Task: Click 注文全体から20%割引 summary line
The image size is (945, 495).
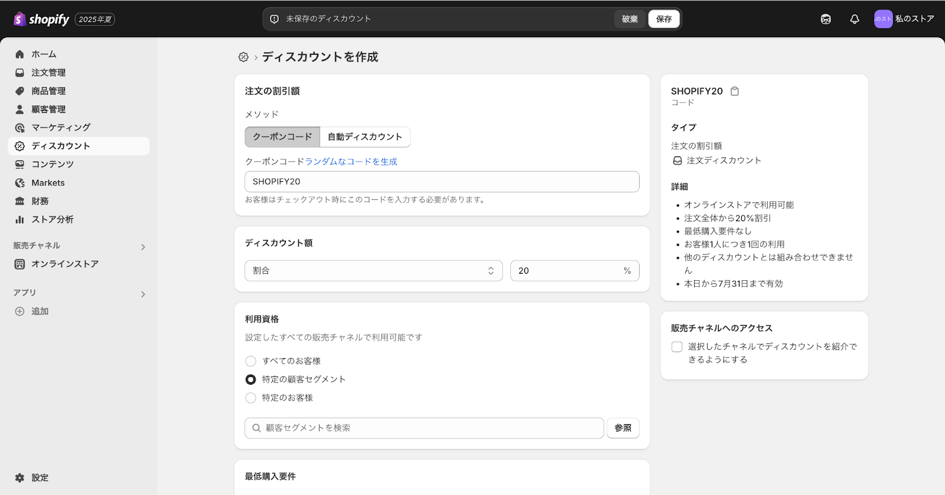Action: coord(728,218)
